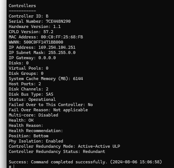The height and width of the screenshot is (168, 174).
Task: Click the Active-Active ULP redundancy mode text
Action: tap(99, 146)
